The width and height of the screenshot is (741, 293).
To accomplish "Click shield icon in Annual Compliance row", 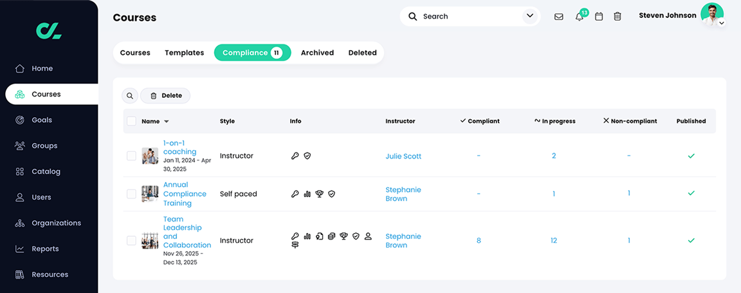I will (332, 194).
